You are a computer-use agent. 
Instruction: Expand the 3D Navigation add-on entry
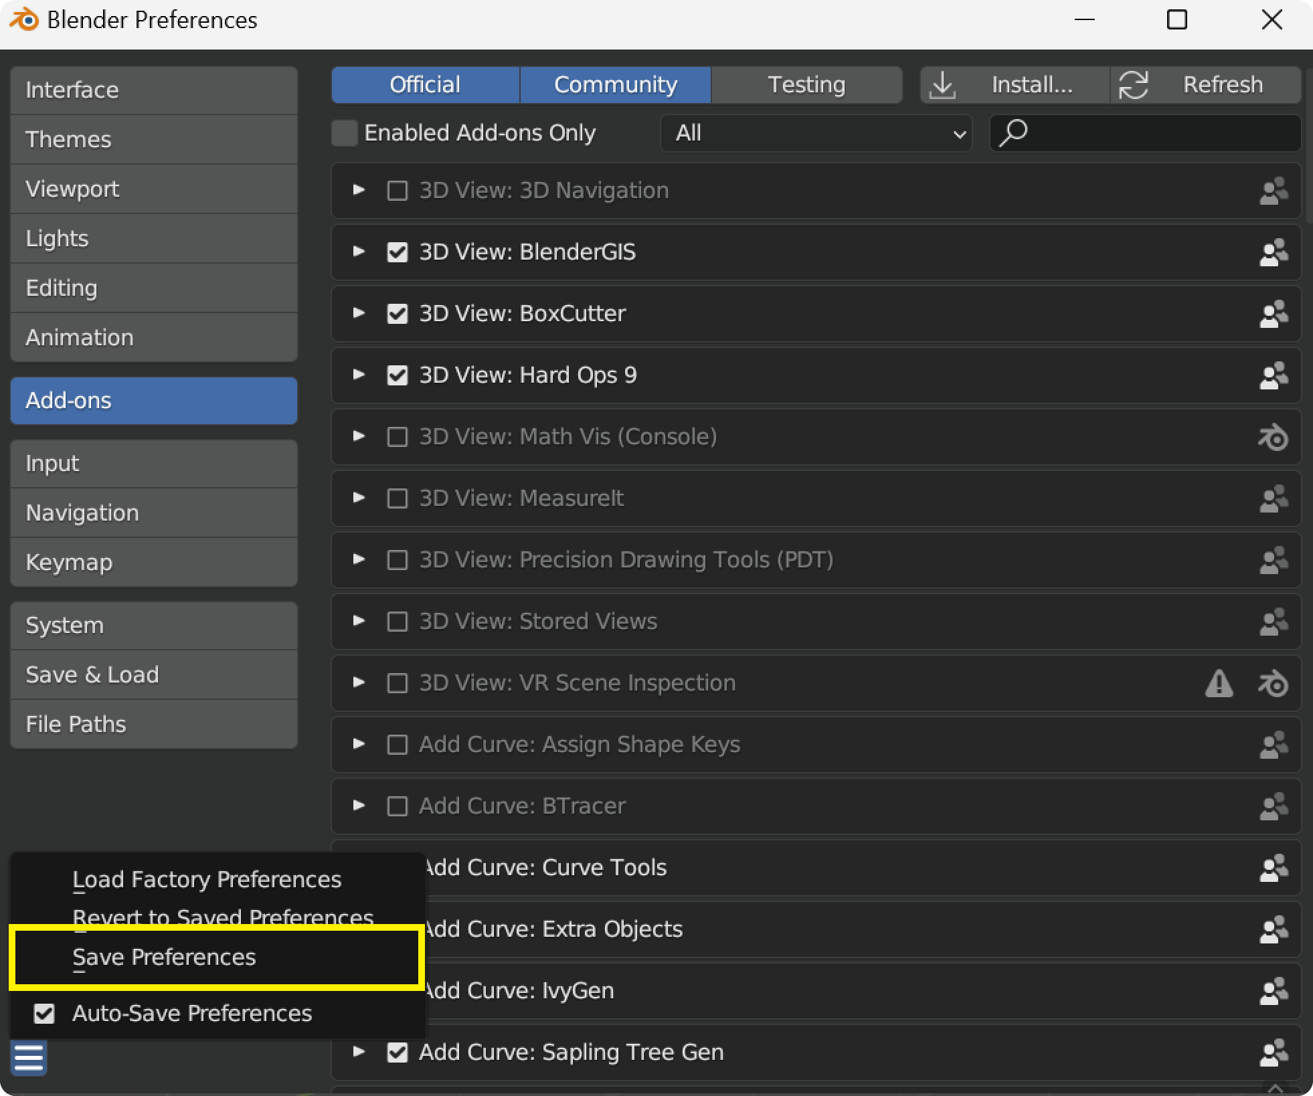tap(359, 190)
